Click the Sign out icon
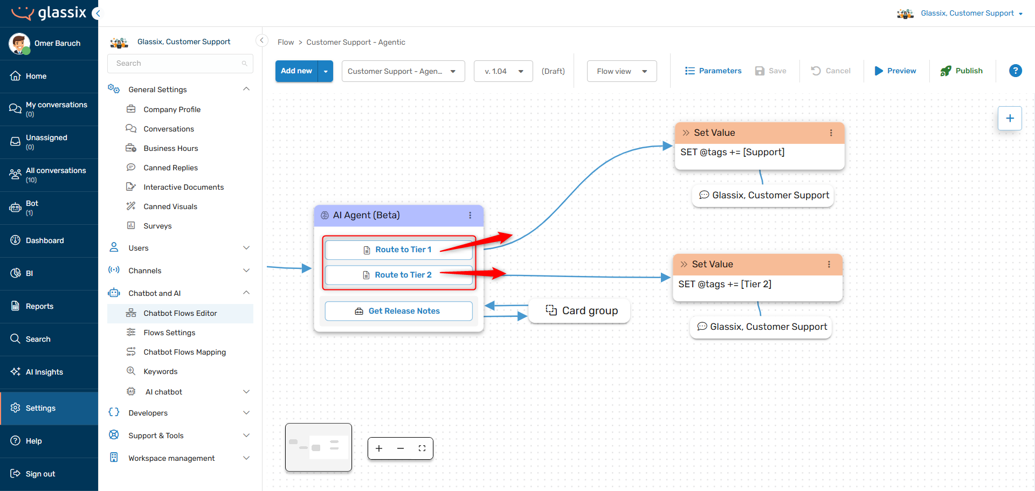Image resolution: width=1035 pixels, height=491 pixels. (x=15, y=474)
